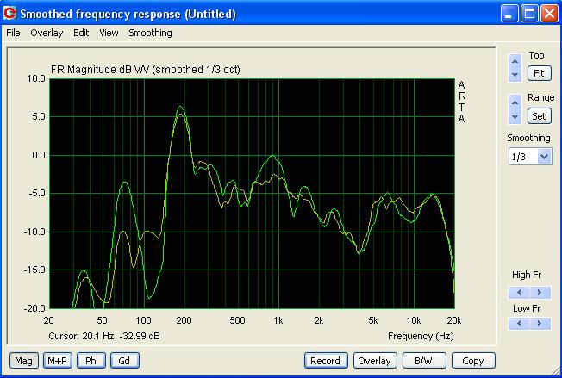Viewport: 562px width, 378px height.
Task: Click the -20.0 dB axis label
Action: [x=34, y=308]
